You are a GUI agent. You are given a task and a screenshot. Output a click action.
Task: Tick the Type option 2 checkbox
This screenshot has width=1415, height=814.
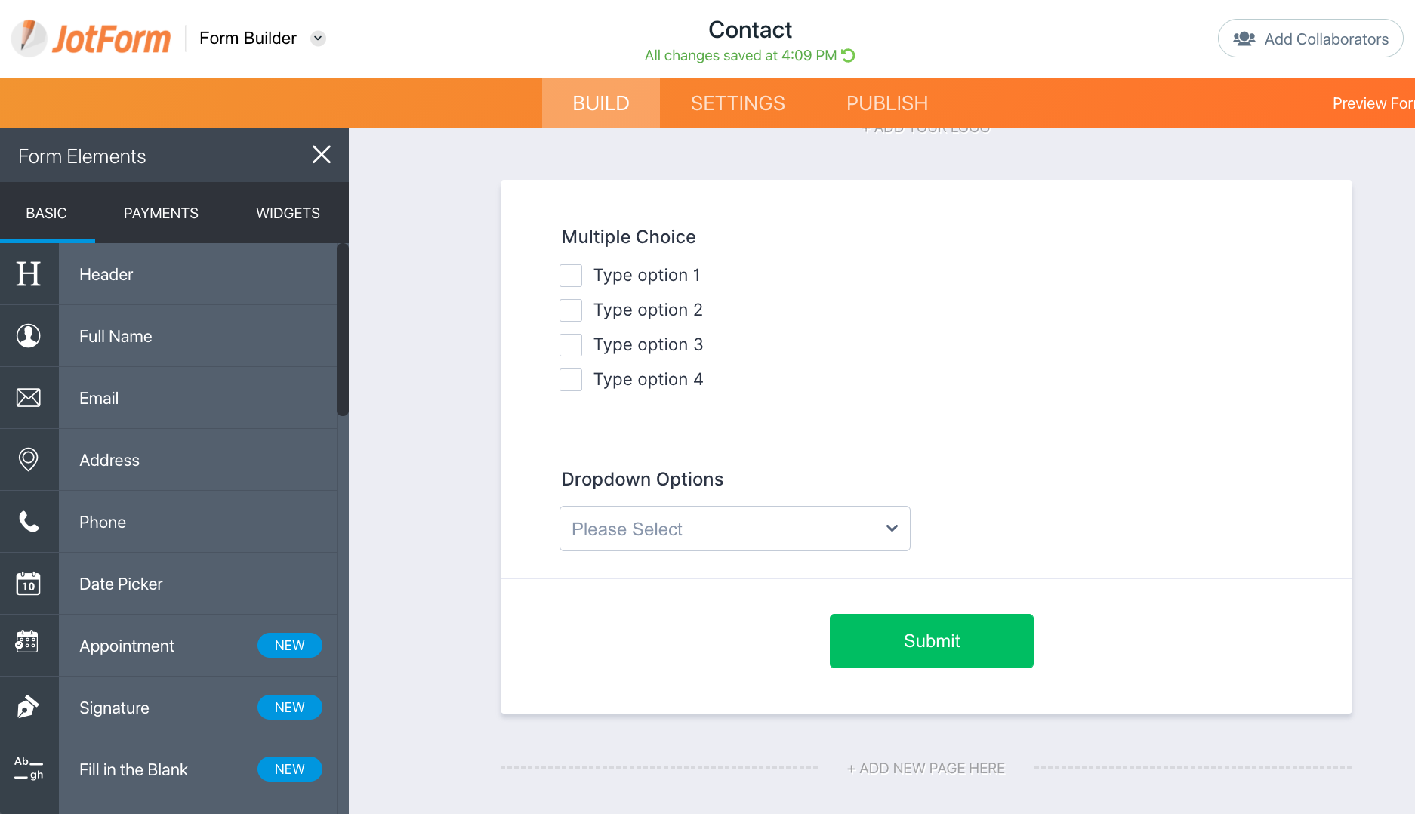tap(571, 310)
